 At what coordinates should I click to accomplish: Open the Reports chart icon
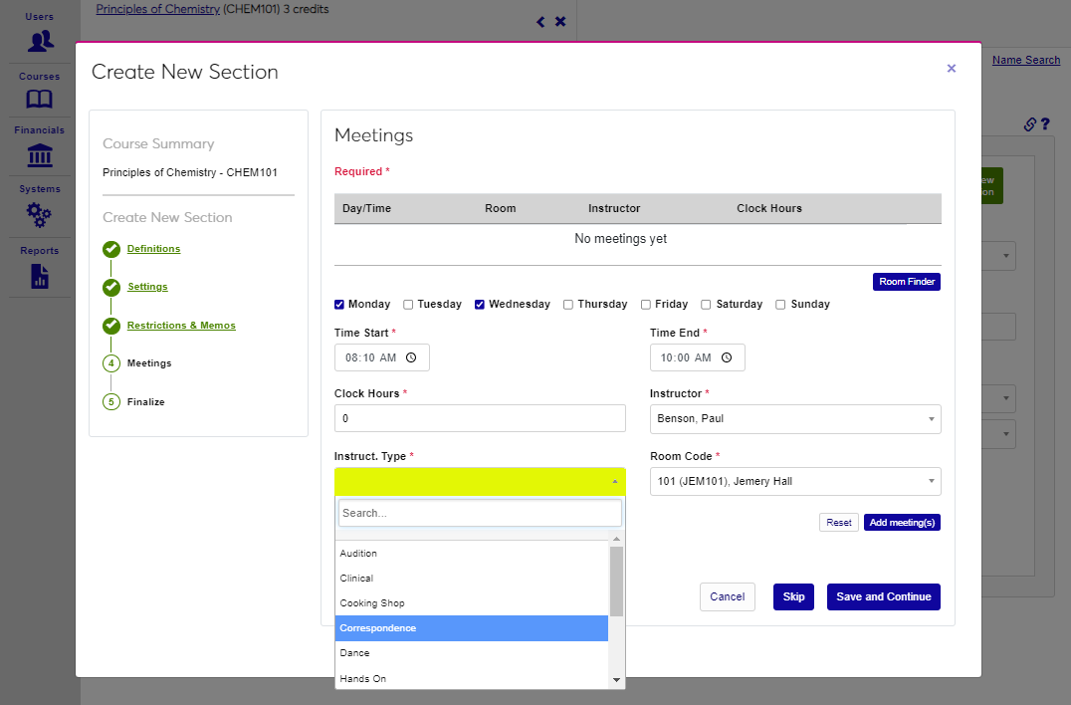pyautogui.click(x=40, y=276)
